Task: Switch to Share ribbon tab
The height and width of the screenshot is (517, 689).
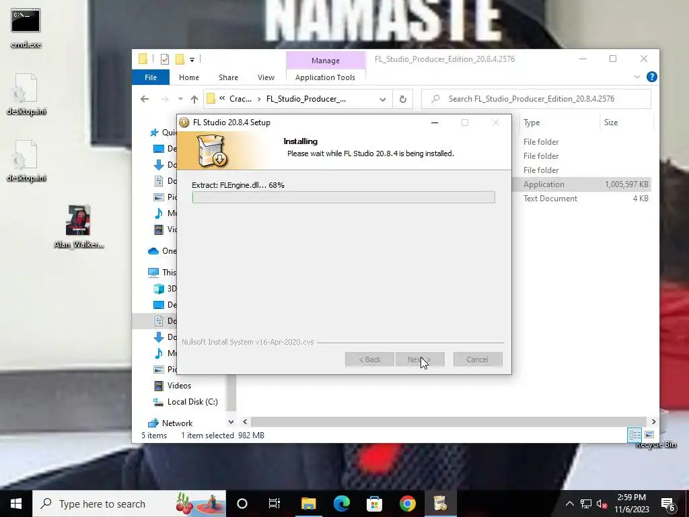Action: pyautogui.click(x=229, y=77)
